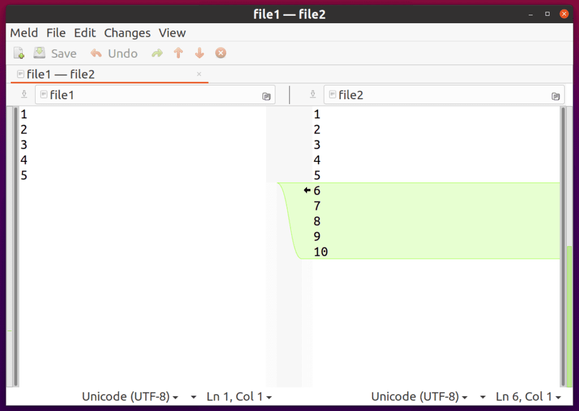Push the highlighted change from file2 to file1
Screen dimensions: 579x411
306,191
